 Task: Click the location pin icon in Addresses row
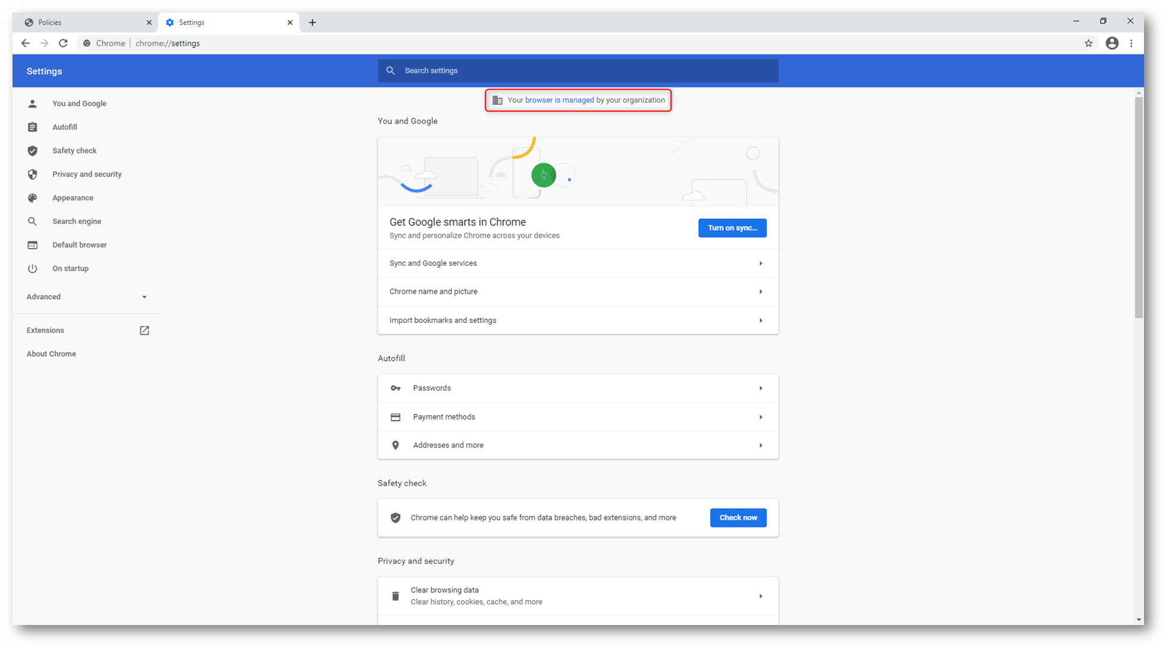(395, 445)
